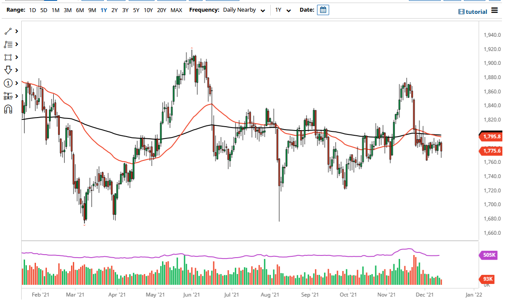Click the Dec '21 time axis label
This screenshot has width=508, height=303.
click(424, 295)
